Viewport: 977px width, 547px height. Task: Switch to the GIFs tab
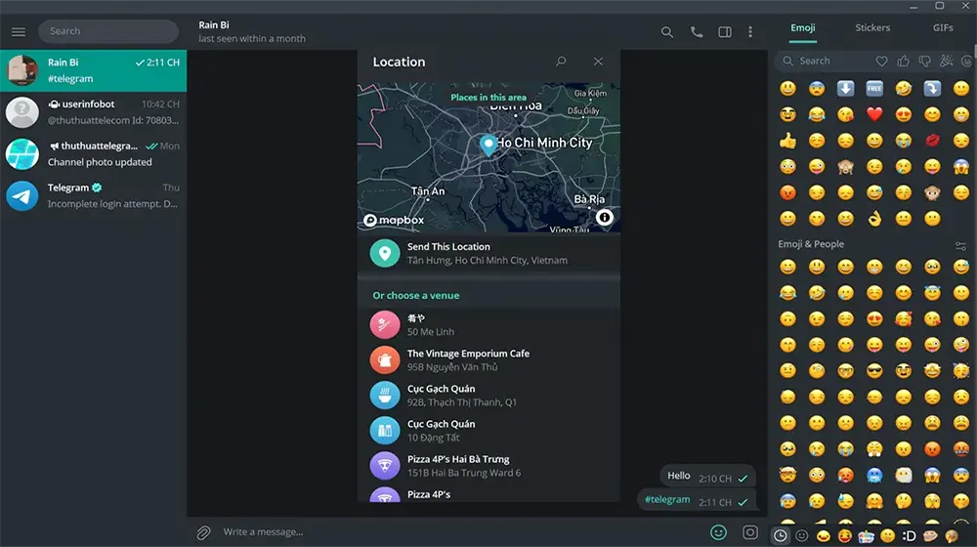click(943, 28)
